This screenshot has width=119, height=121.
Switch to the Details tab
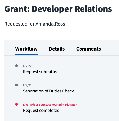click(x=57, y=49)
